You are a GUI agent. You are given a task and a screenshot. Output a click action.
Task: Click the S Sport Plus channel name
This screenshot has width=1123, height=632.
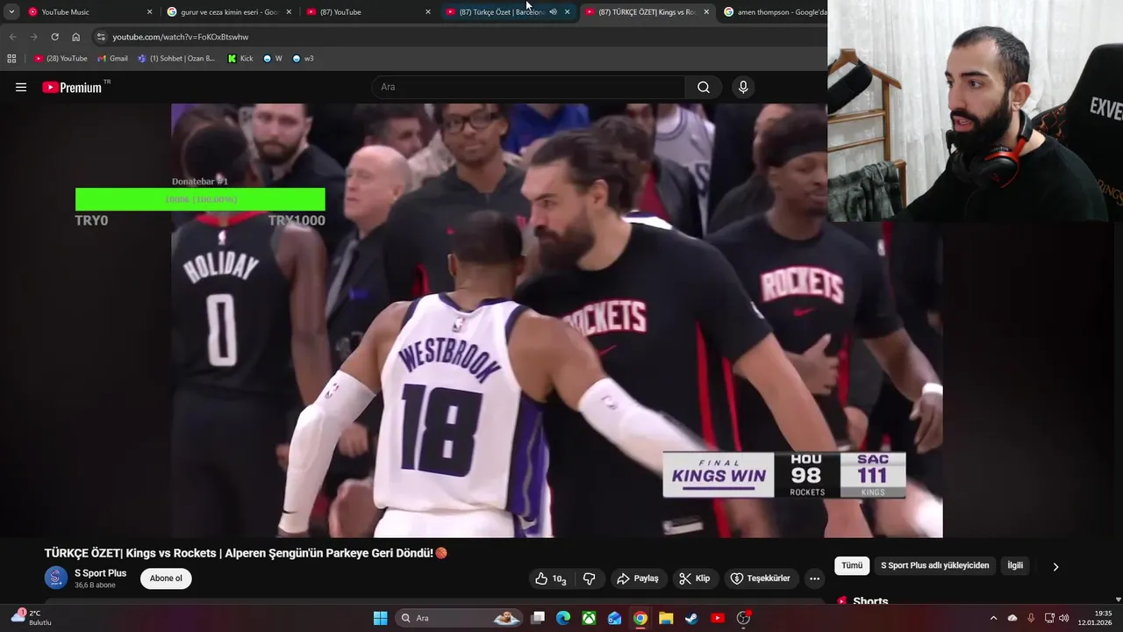pyautogui.click(x=100, y=573)
